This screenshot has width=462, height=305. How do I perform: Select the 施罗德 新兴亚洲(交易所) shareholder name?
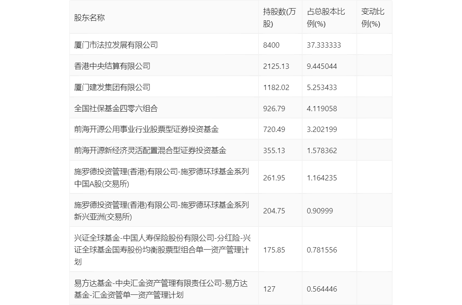(161, 211)
